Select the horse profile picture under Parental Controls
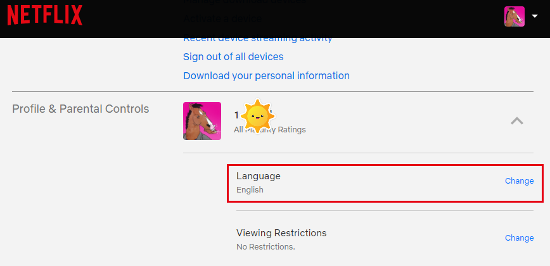 (202, 121)
